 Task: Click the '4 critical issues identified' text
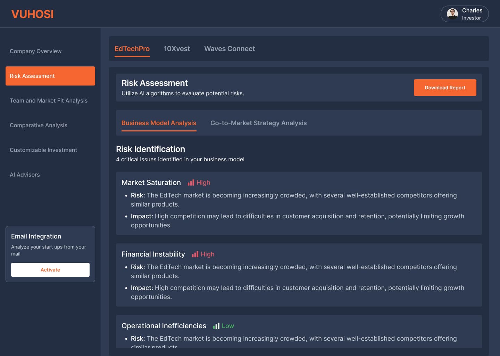coord(180,159)
